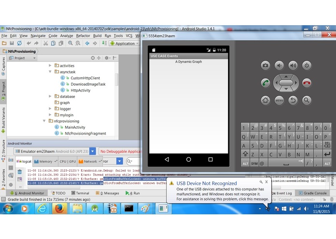The image size is (336, 239).
Task: Click the Save All toolbar icon
Action: [x=12, y=43]
